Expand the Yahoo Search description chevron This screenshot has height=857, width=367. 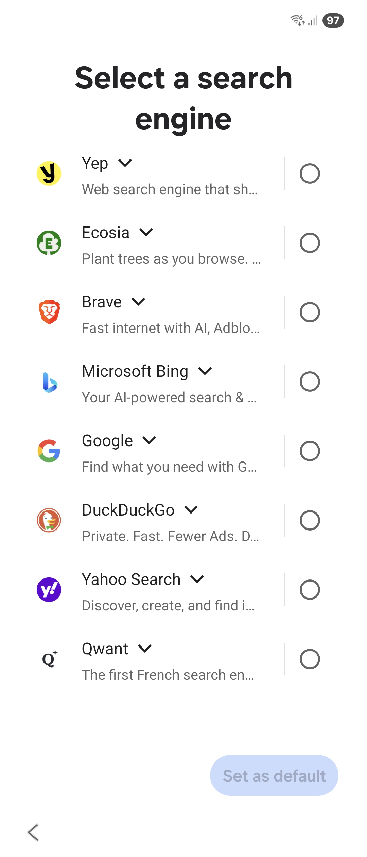coord(197,579)
